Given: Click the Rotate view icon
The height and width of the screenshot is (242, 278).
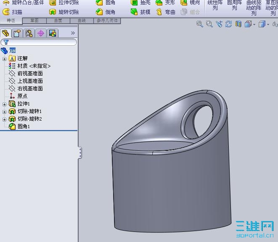Looking at the screenshot, I should [x=229, y=24].
